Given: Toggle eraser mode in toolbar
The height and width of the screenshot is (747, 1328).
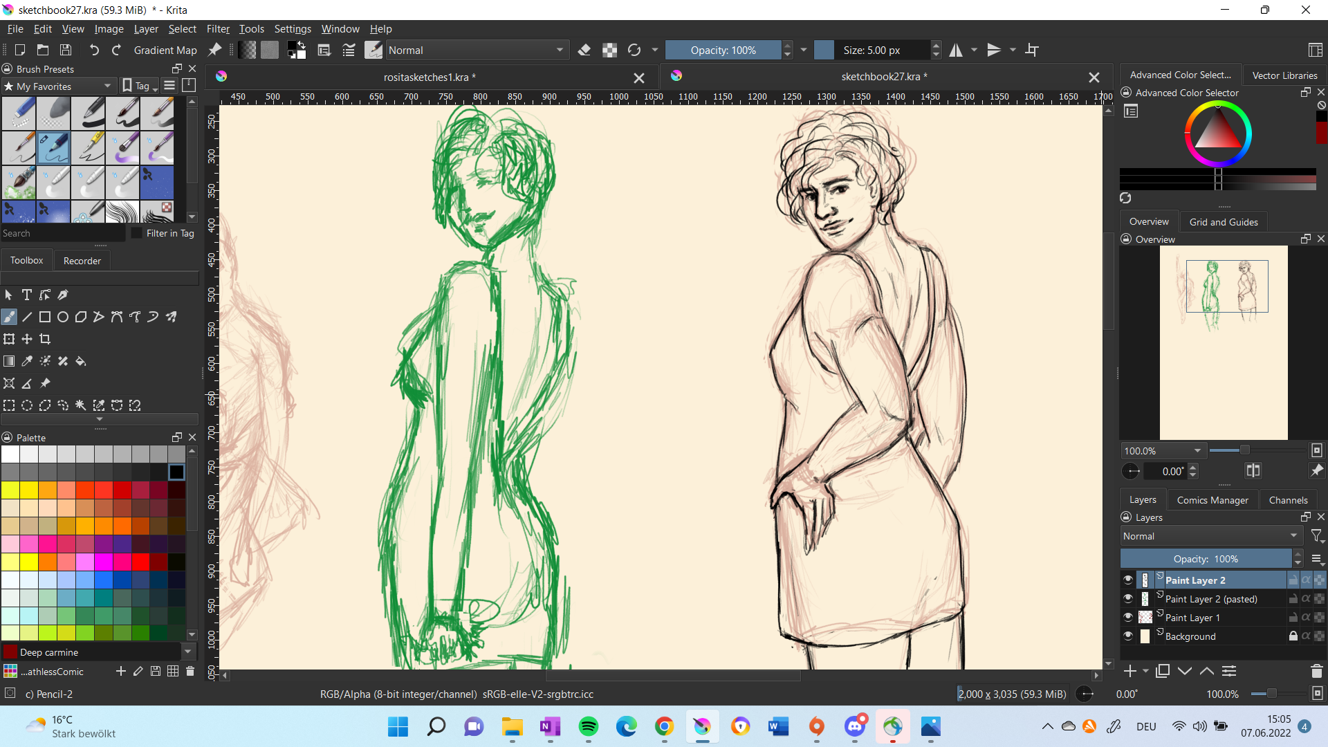Looking at the screenshot, I should point(584,50).
